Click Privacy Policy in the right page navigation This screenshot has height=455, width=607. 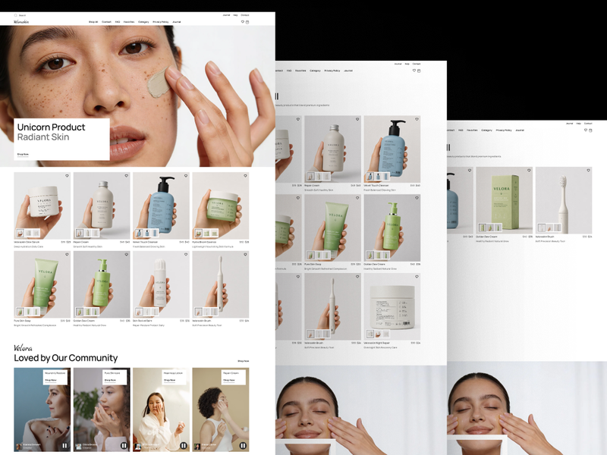coord(504,130)
